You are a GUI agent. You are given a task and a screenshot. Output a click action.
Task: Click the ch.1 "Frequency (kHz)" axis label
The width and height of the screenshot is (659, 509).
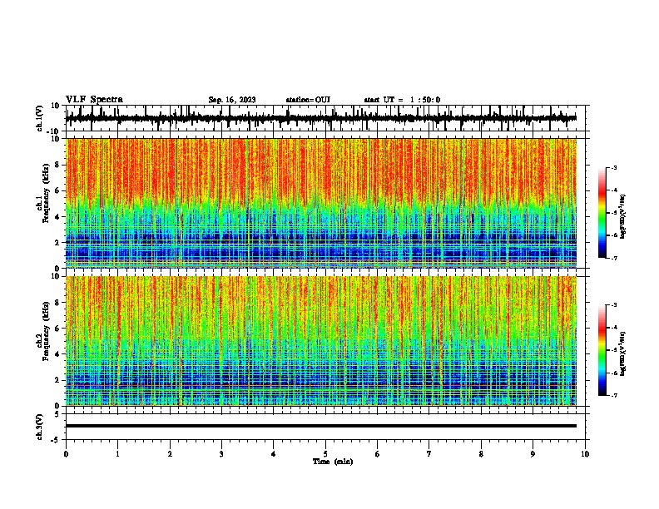click(x=46, y=194)
